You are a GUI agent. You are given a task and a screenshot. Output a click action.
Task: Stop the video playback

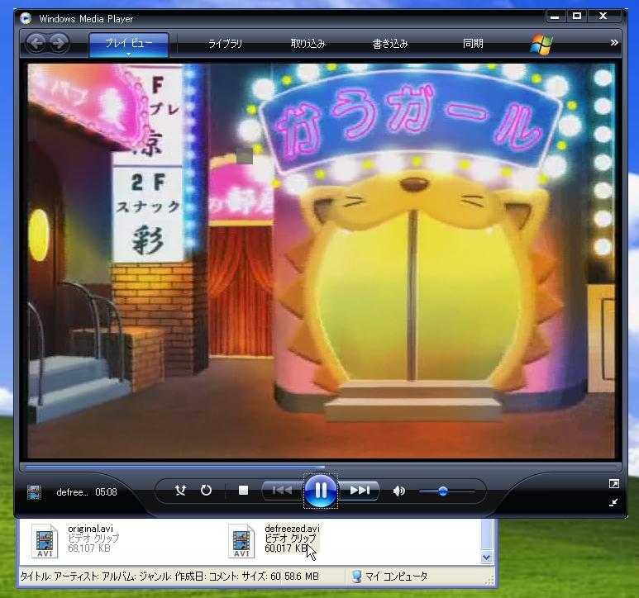pos(243,491)
